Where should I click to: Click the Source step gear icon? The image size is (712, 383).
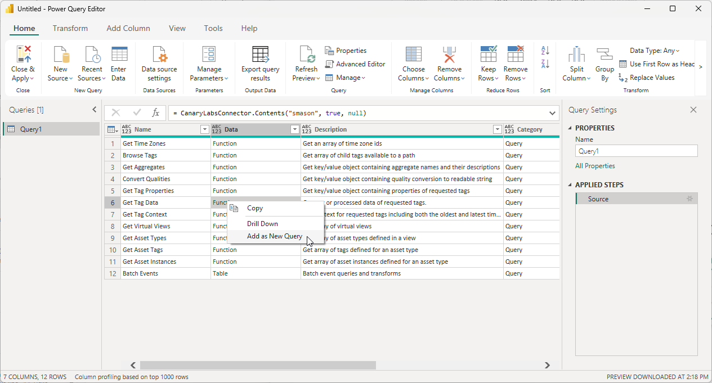[x=689, y=199]
